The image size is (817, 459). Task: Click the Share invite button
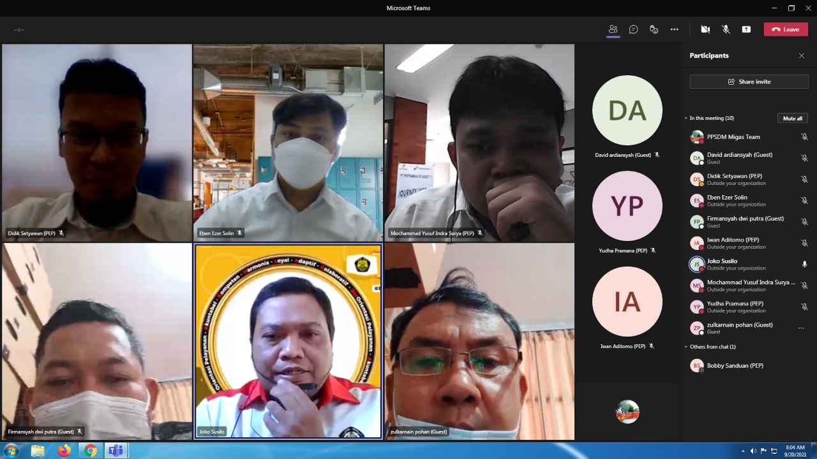tap(749, 82)
